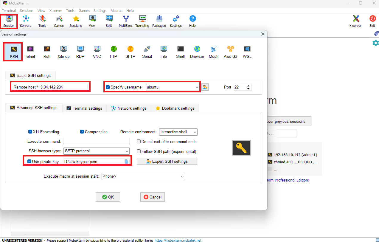Click the Cancel button
This screenshot has height=242, width=379.
click(153, 197)
